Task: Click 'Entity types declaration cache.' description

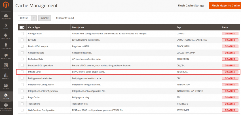Action: 87,78
